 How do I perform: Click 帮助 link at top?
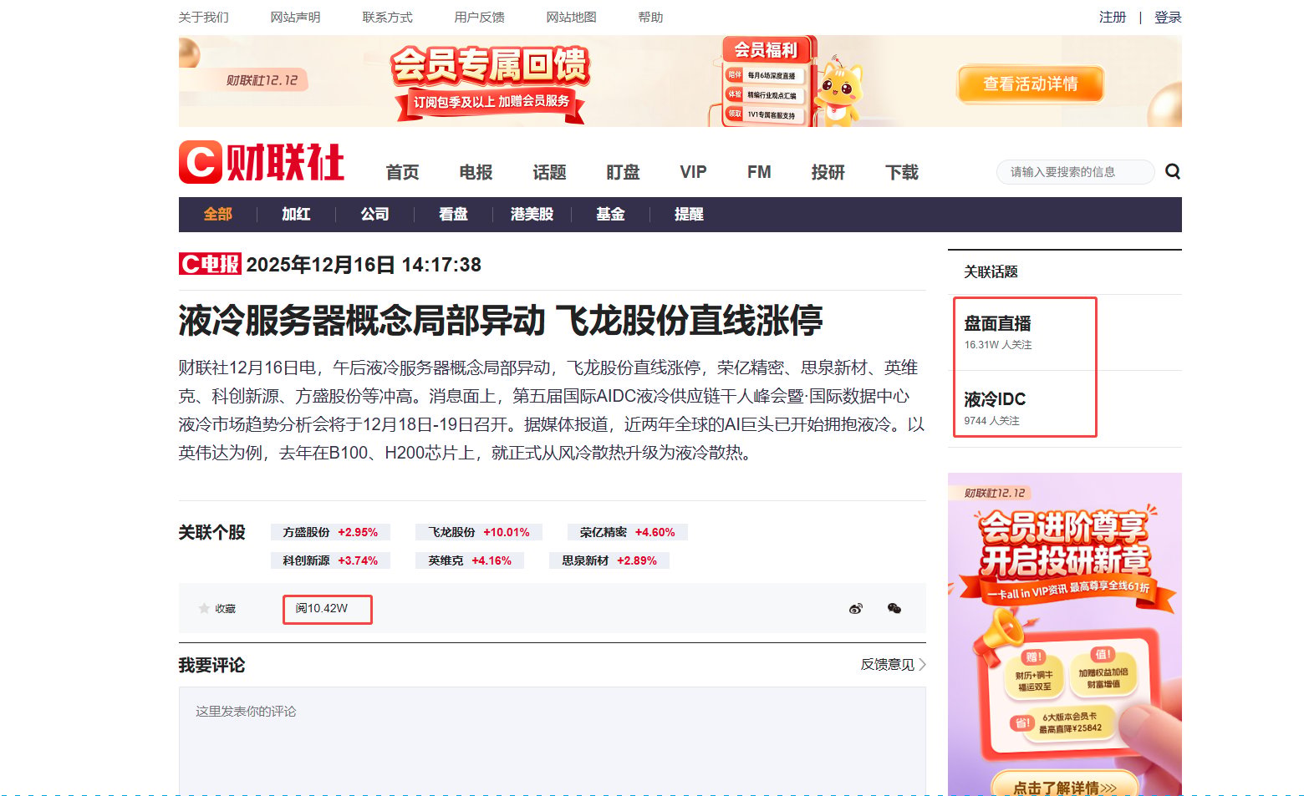tap(650, 18)
